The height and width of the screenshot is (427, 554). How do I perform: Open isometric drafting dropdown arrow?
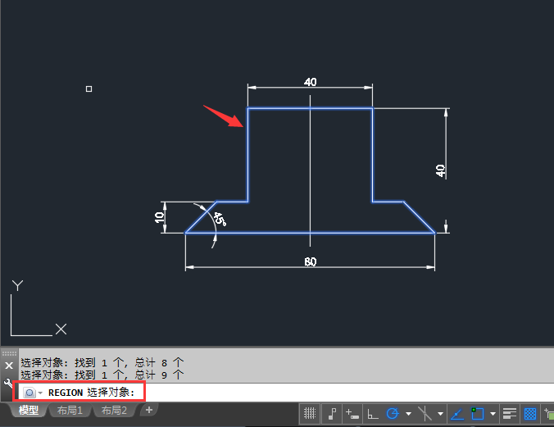[440, 414]
